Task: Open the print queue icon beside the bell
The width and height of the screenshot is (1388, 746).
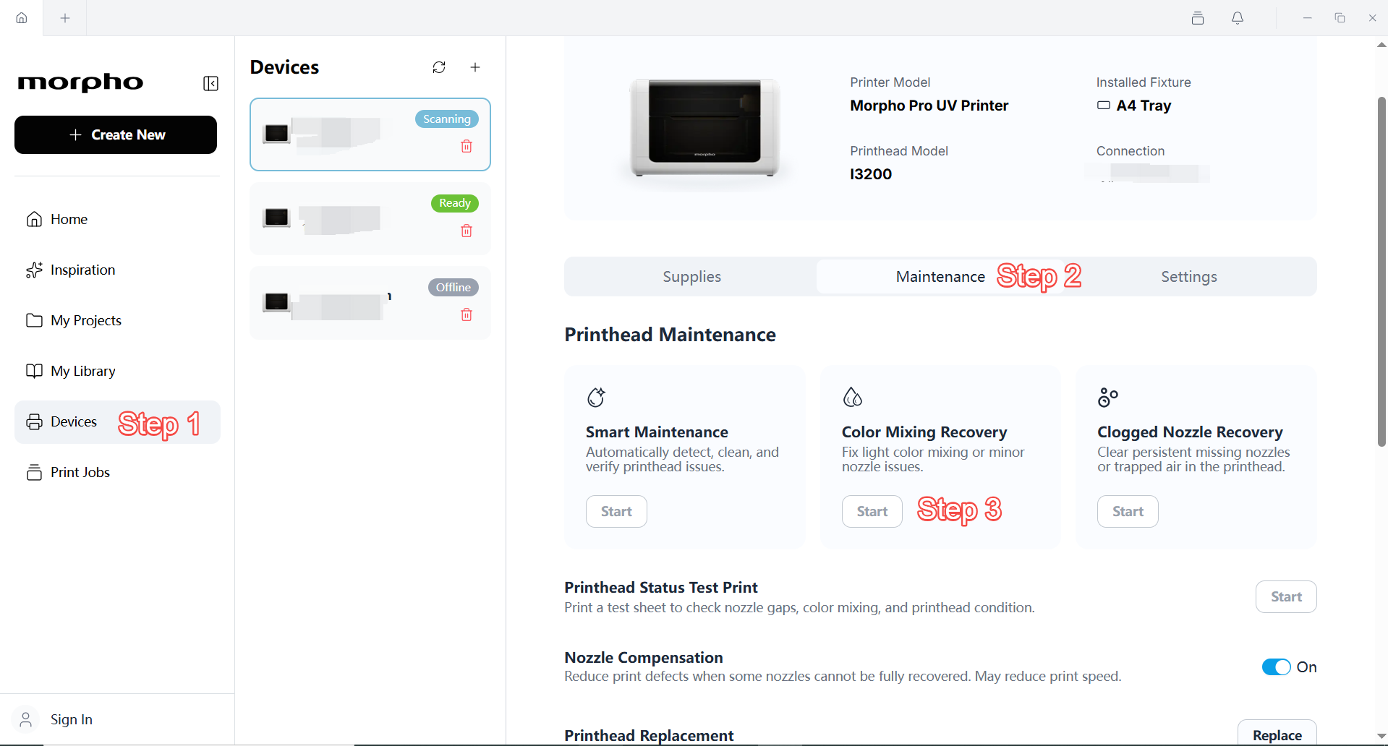Action: [1198, 18]
